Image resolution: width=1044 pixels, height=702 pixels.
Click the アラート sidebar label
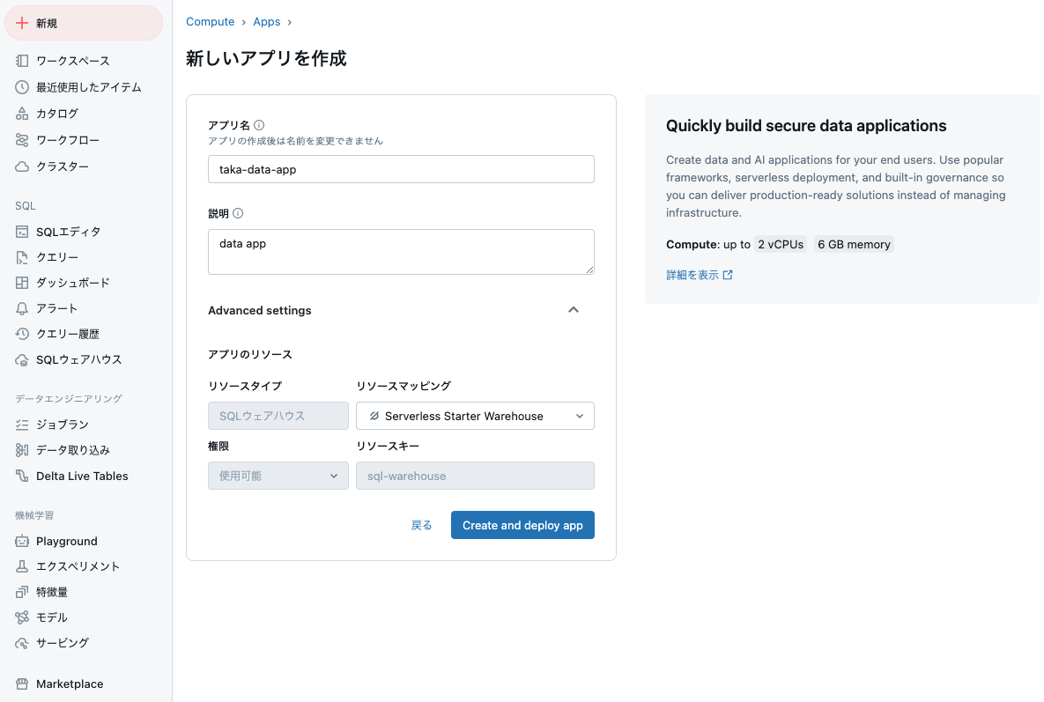(x=56, y=309)
